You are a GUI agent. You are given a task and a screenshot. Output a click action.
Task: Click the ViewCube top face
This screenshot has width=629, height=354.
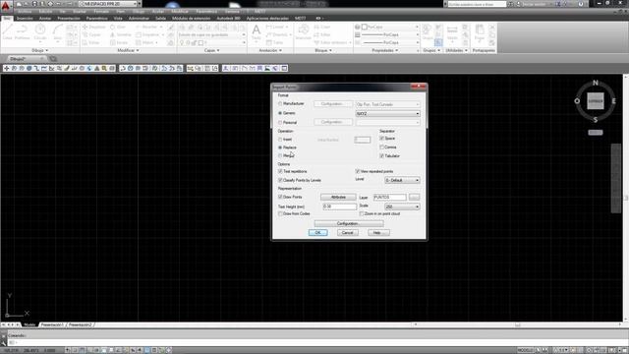coord(596,101)
